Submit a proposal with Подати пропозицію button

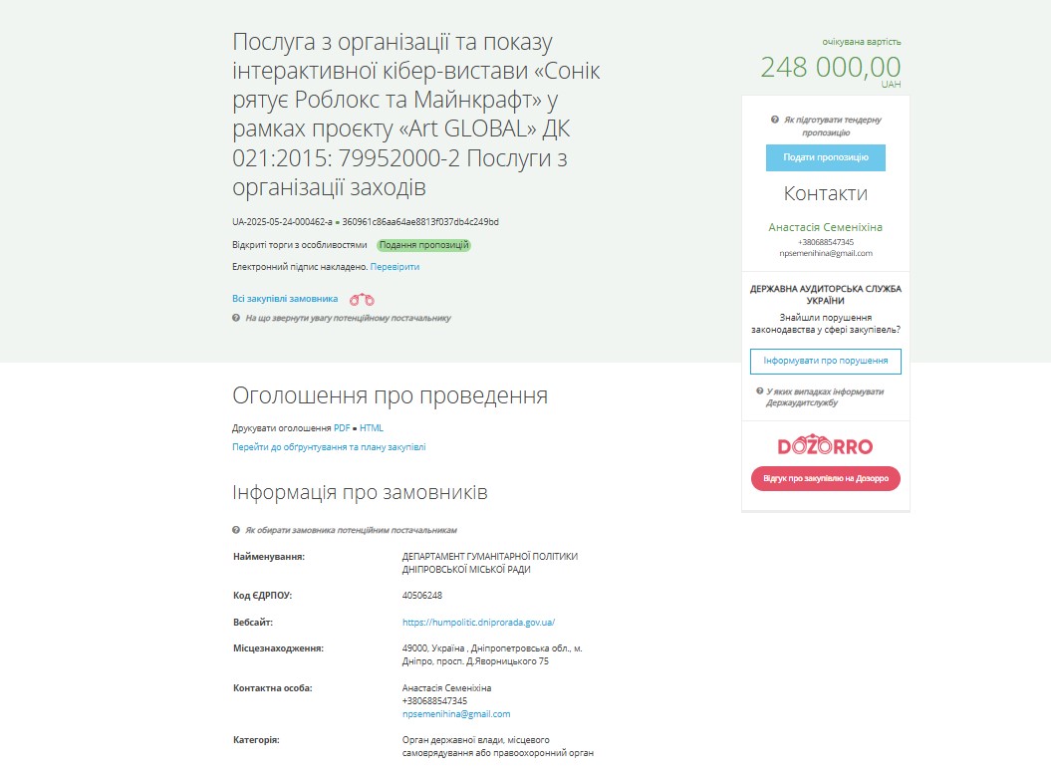pyautogui.click(x=826, y=157)
